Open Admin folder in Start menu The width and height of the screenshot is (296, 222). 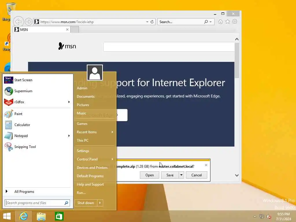pos(82,88)
